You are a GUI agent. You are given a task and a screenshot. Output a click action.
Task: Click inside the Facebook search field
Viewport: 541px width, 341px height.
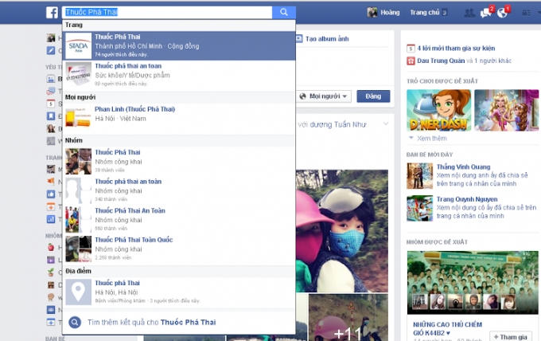click(167, 13)
